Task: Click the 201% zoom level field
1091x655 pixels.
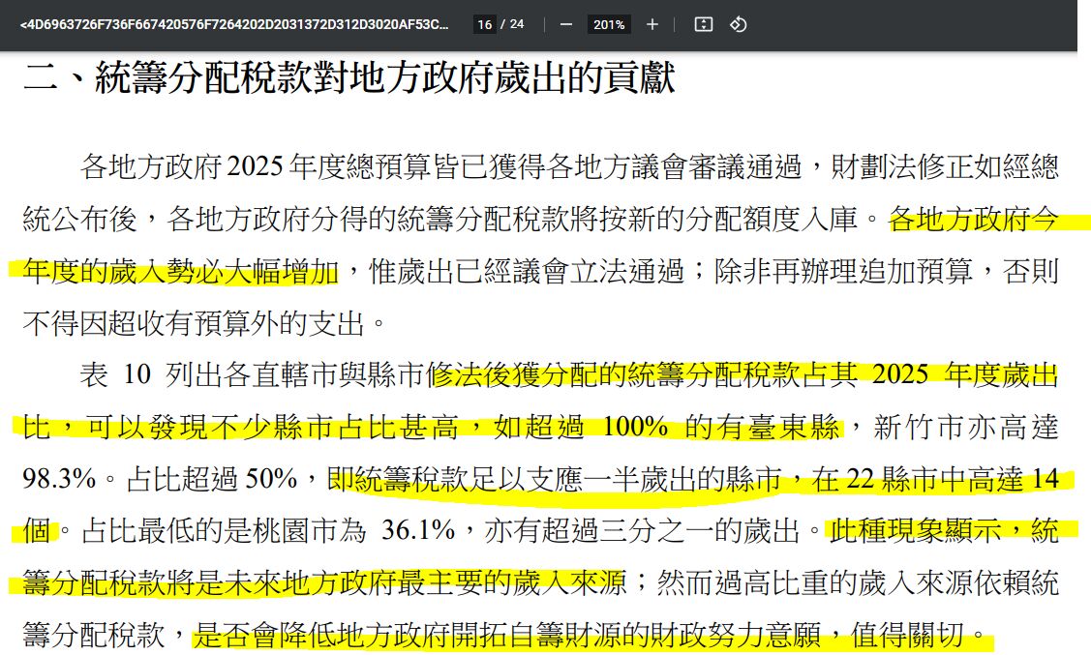Action: pyautogui.click(x=609, y=24)
